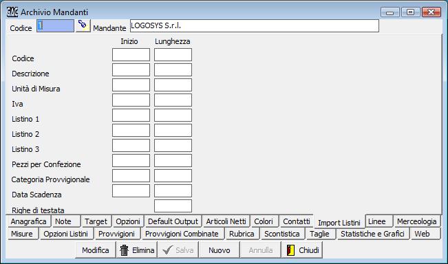Viewport: 448px width, 264px height.
Task: Click the Lunghezza field for Codice row
Action: [x=173, y=54]
